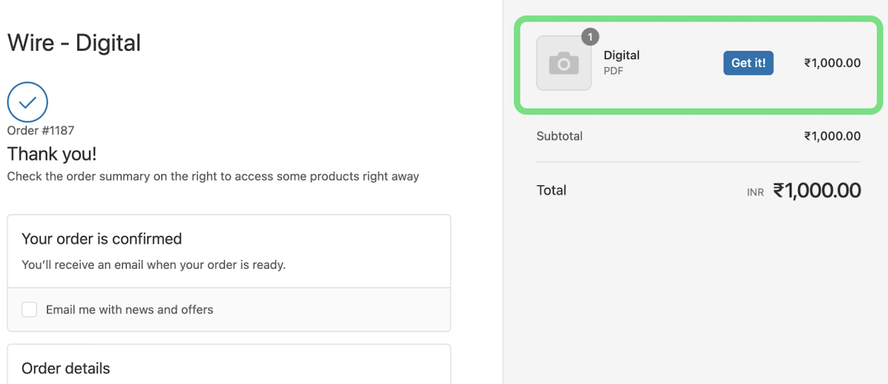This screenshot has height=384, width=888.
Task: Click the Thank you! heading
Action: (52, 154)
